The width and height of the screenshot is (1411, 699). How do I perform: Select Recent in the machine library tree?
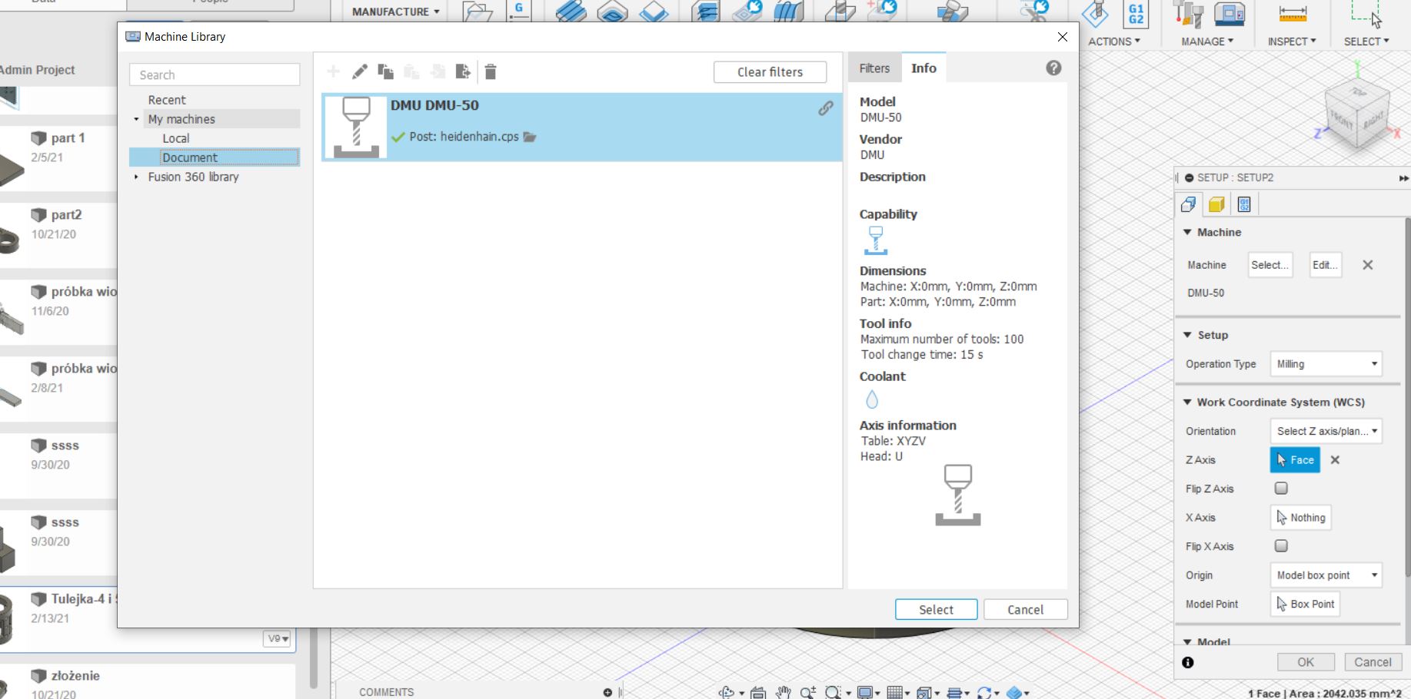click(167, 100)
